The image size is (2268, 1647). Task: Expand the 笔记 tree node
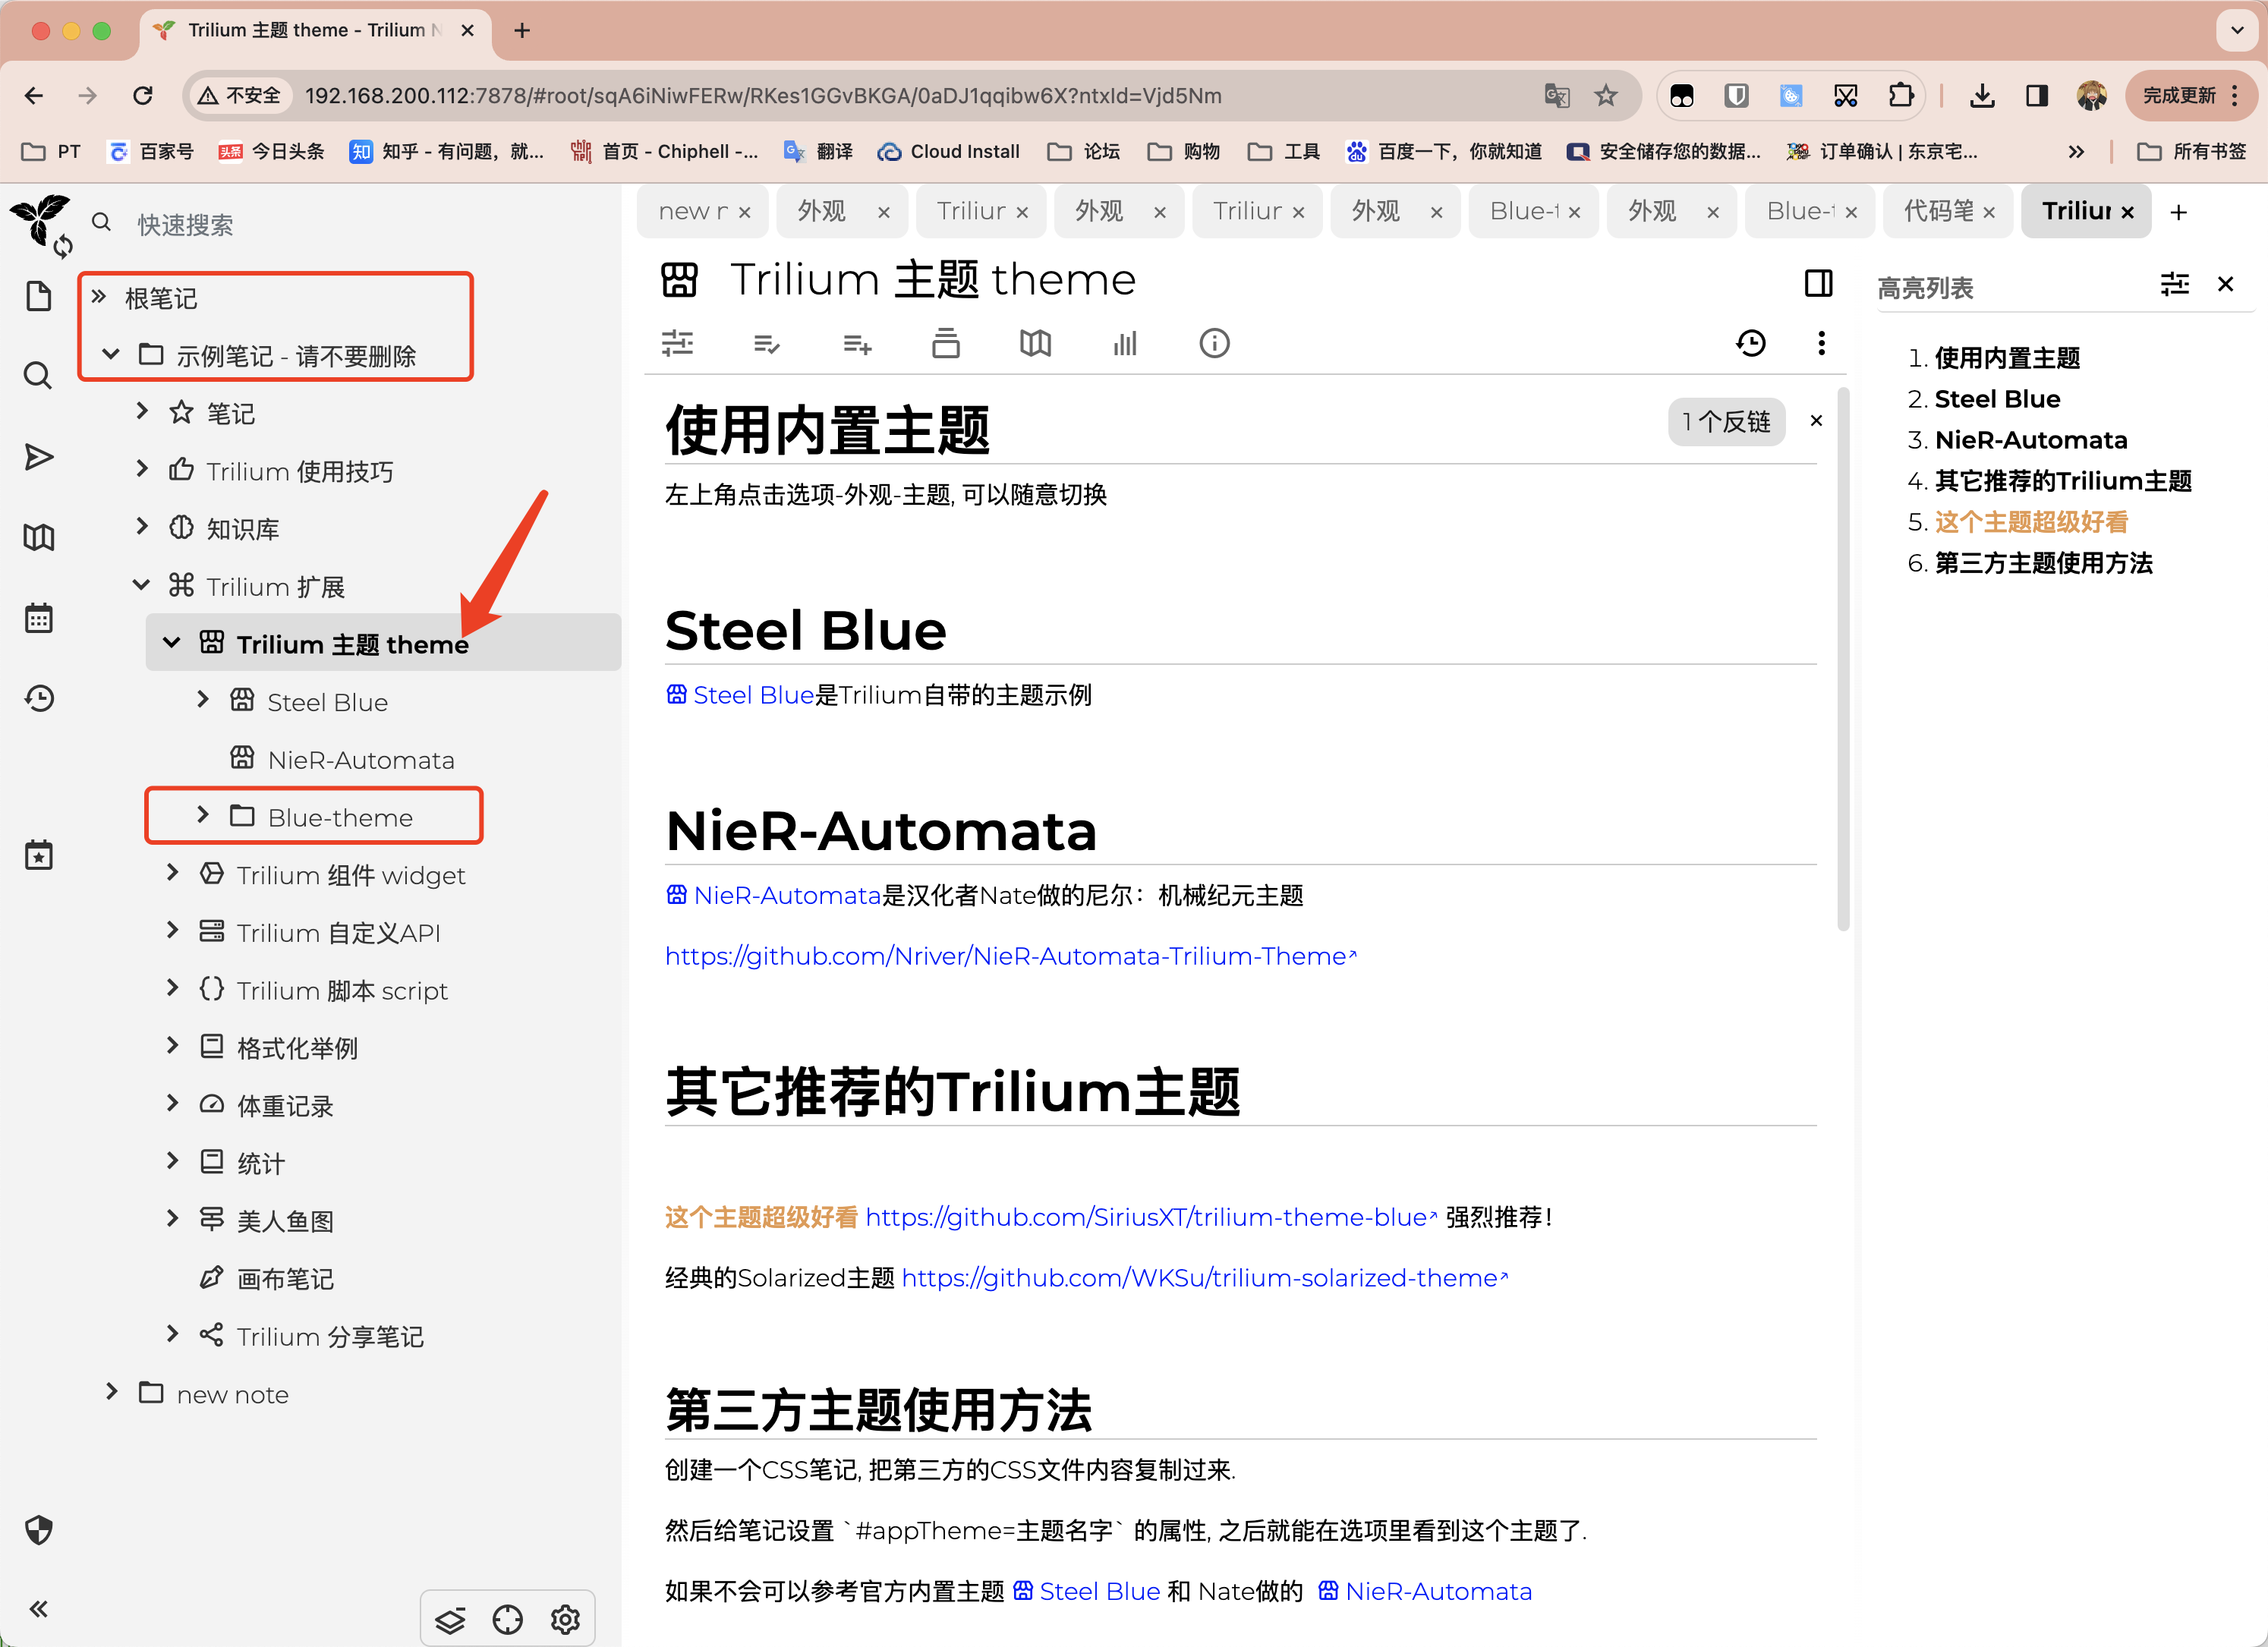(141, 410)
